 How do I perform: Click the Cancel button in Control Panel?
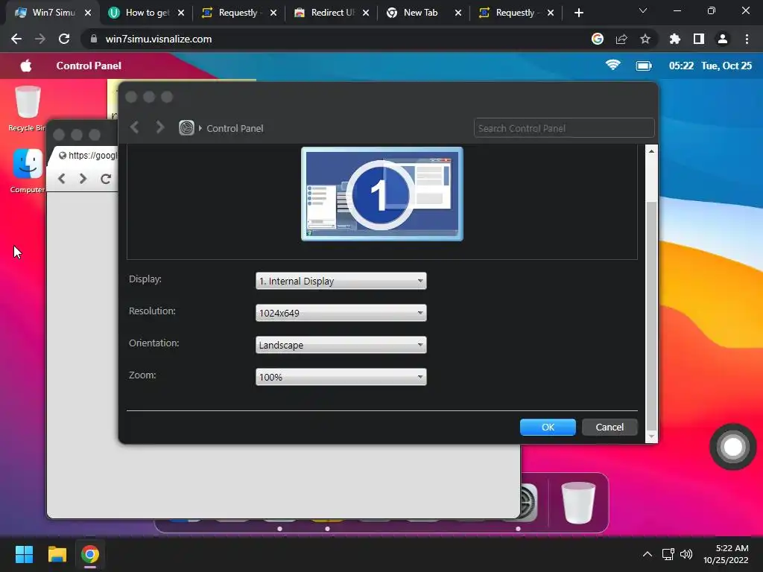[x=610, y=427]
